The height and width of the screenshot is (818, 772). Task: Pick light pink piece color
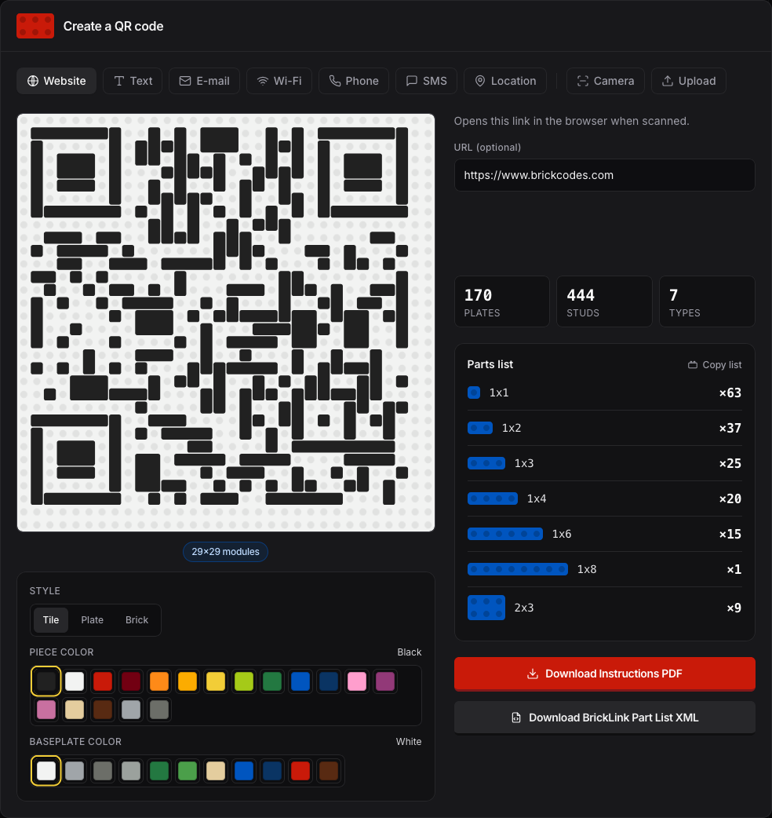(356, 681)
